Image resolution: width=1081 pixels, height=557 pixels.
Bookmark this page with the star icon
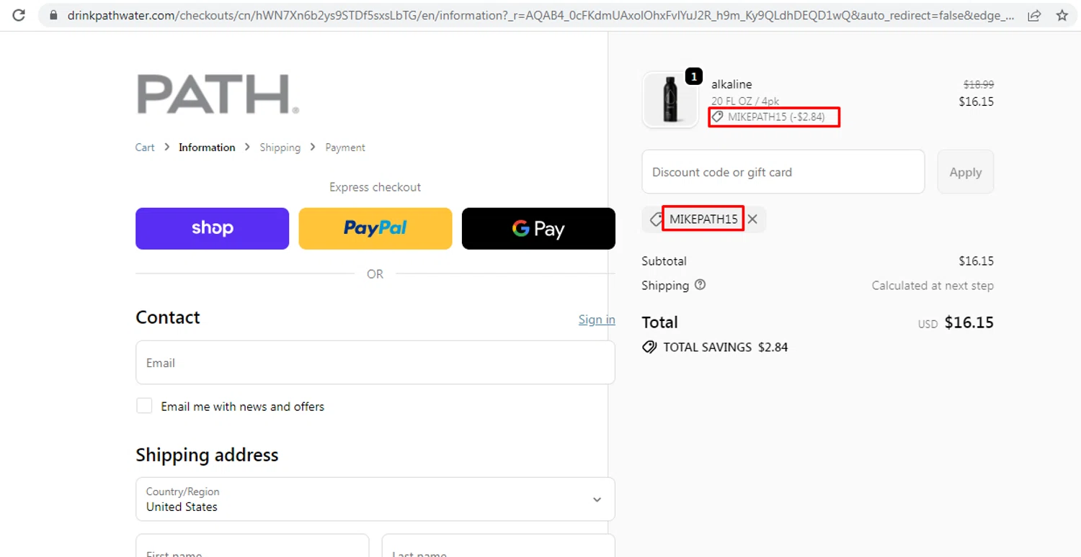[1062, 15]
